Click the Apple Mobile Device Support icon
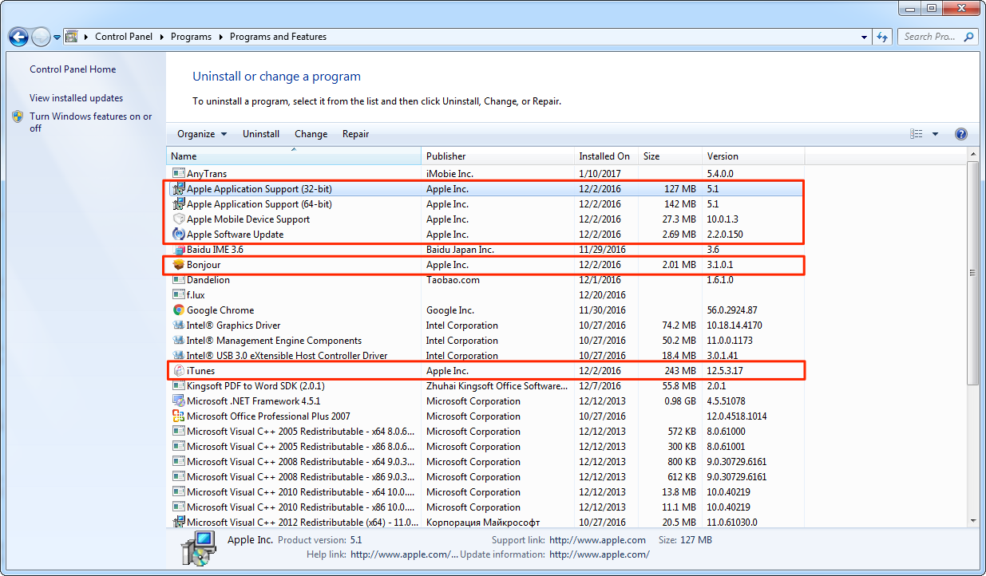986x576 pixels. pos(179,219)
